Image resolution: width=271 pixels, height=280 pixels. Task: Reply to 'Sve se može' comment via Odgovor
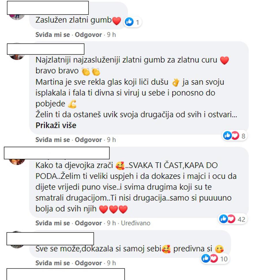89,263
